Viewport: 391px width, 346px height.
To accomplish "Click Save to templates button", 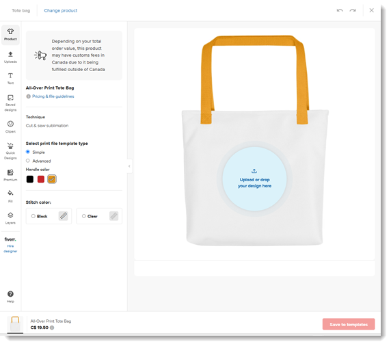I will click(349, 324).
